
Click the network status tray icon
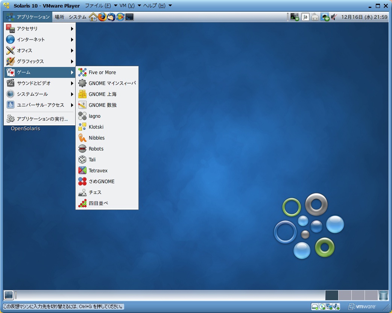325,17
